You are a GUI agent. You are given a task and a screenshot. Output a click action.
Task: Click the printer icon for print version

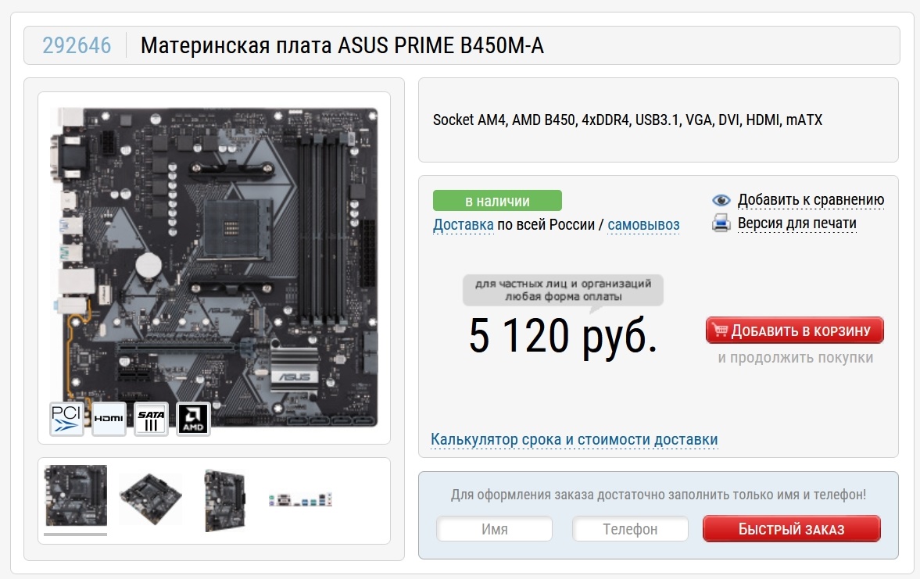coord(721,223)
